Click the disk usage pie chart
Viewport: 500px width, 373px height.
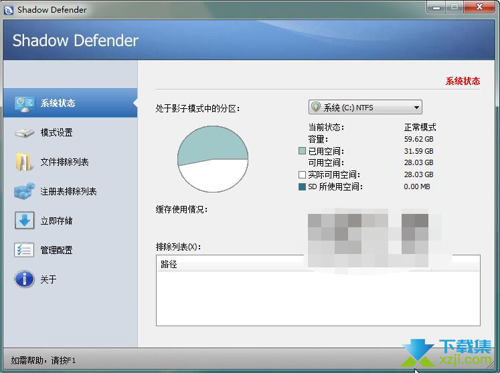(x=213, y=159)
